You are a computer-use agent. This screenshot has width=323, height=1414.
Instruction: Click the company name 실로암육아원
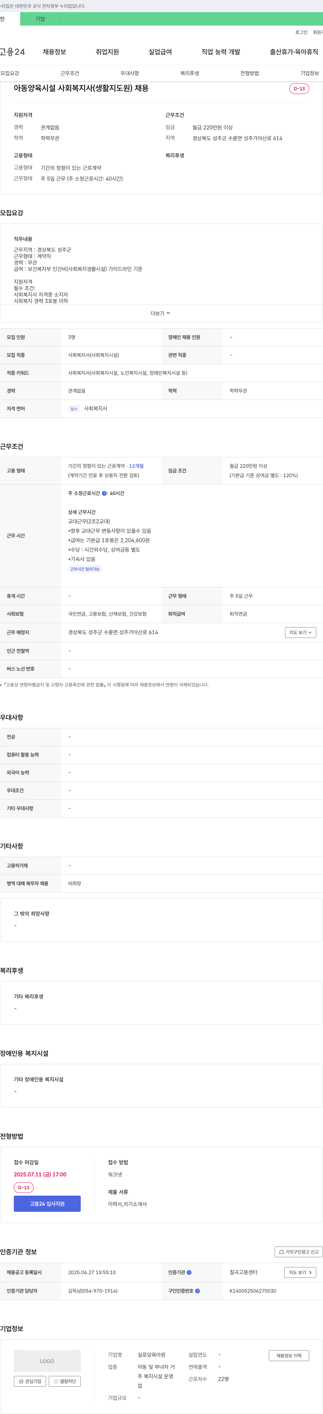pos(151,1355)
